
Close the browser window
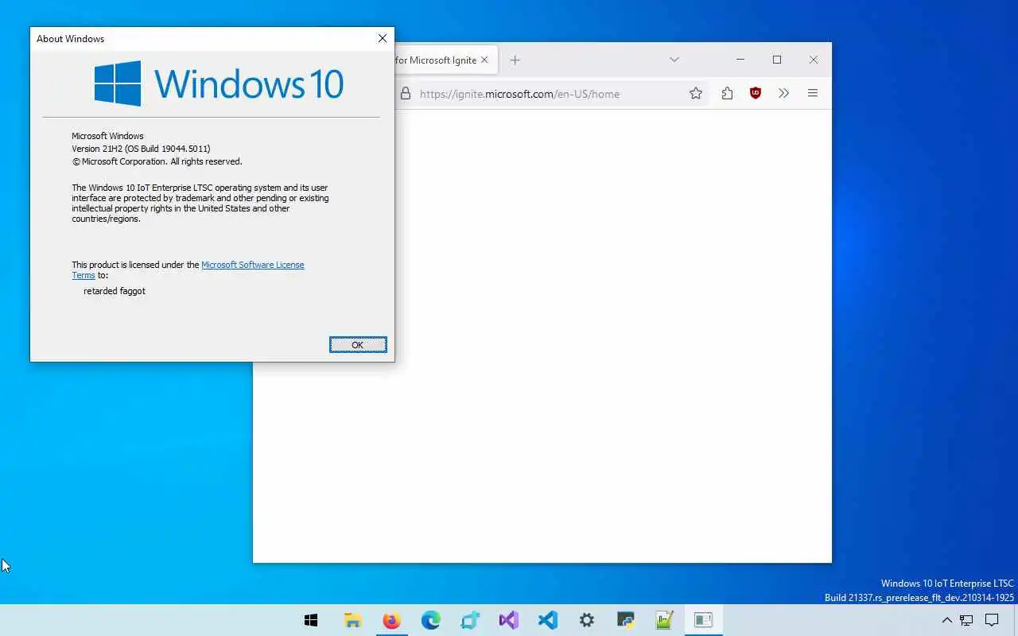pyautogui.click(x=814, y=60)
